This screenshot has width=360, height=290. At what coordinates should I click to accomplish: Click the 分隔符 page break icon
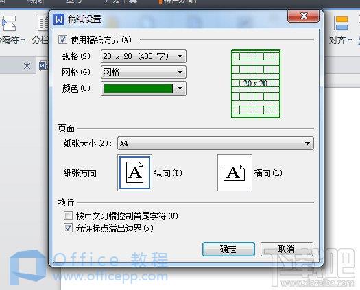(x=9, y=23)
